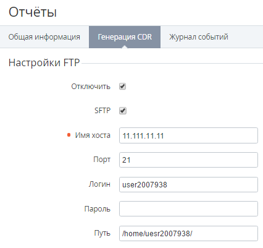263x248 pixels.
Task: Select the empty Пароль input field
Action: click(188, 209)
